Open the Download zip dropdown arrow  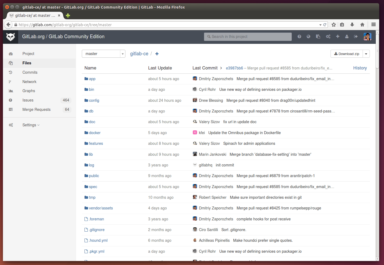click(366, 54)
